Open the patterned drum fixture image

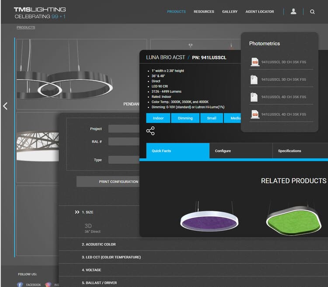pyautogui.click(x=38, y=146)
